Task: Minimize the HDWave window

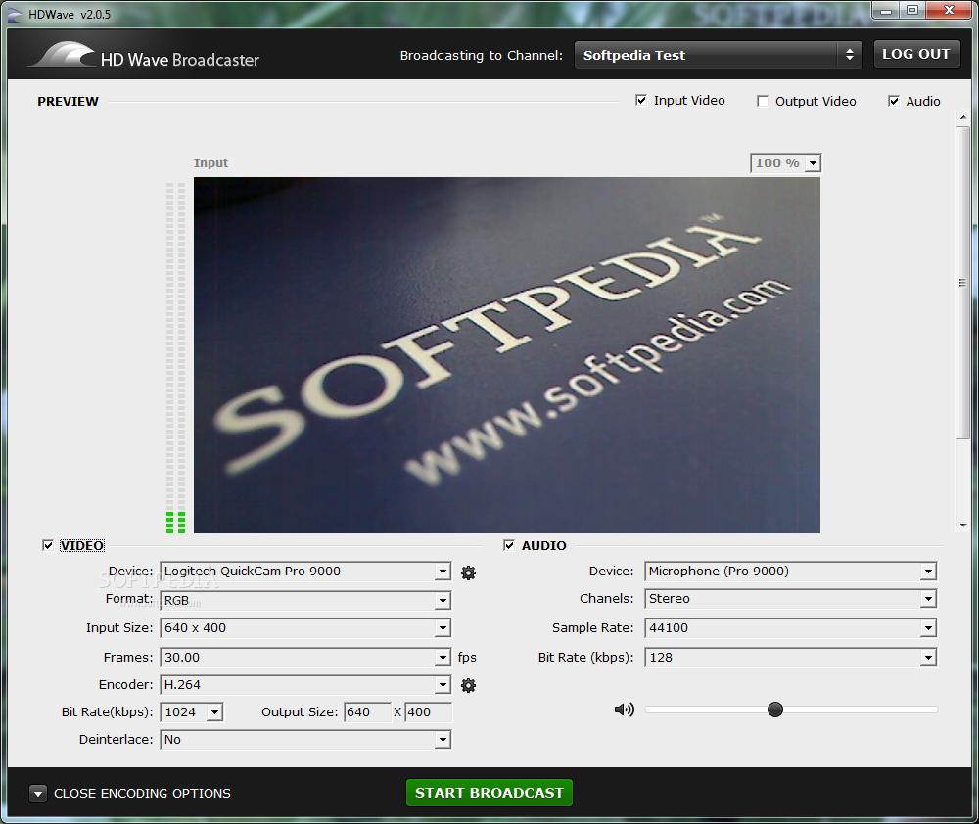Action: (x=886, y=11)
